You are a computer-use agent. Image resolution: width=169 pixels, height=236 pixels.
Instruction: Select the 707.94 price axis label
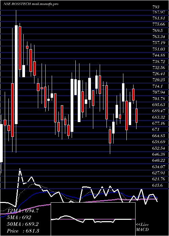click(x=159, y=92)
